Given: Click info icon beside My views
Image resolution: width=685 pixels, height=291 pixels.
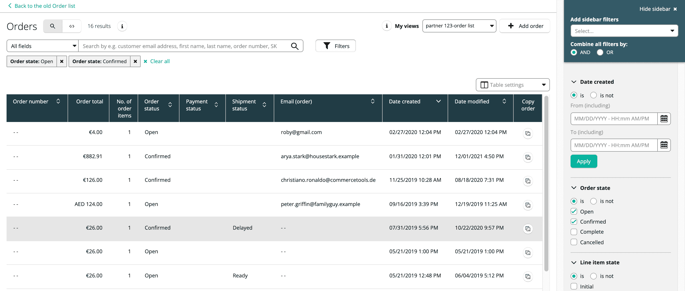Looking at the screenshot, I should click(387, 26).
